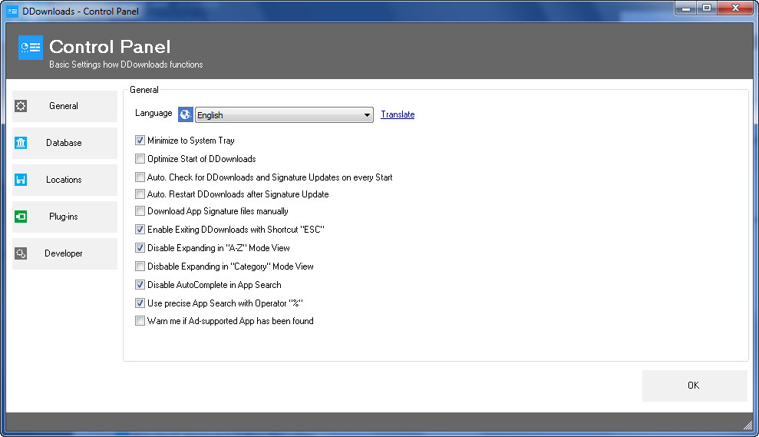Enable Warn me if Ad-supported App found
The image size is (759, 437).
tap(140, 321)
